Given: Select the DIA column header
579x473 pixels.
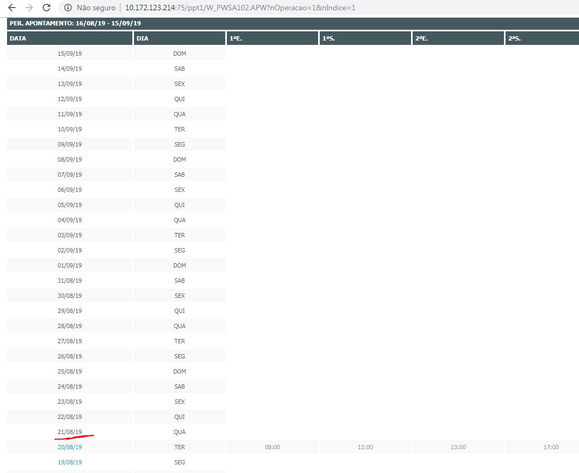Looking at the screenshot, I should 179,38.
